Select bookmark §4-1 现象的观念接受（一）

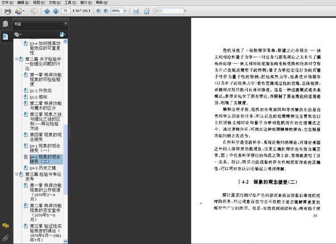pyautogui.click(x=45, y=148)
